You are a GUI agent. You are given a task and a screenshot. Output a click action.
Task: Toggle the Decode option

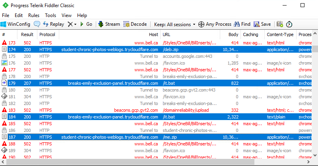(135, 24)
